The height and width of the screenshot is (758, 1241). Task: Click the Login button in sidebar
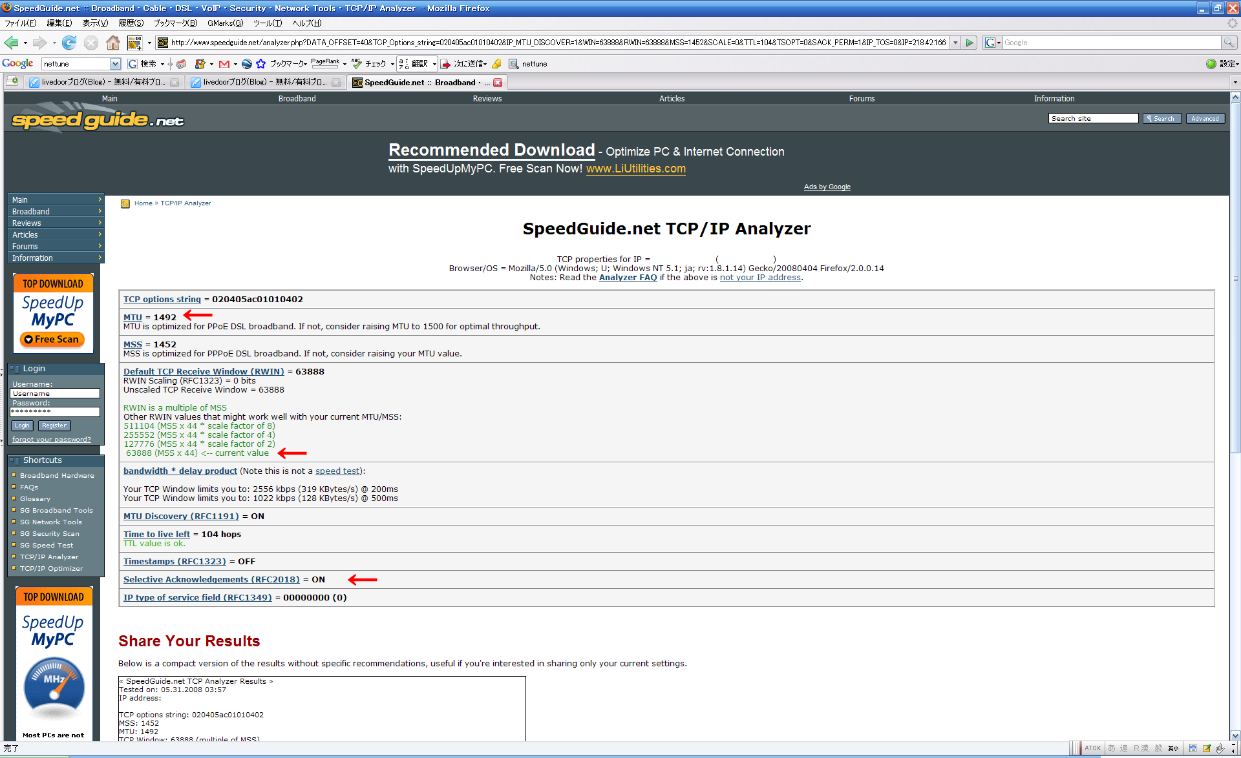coord(22,425)
